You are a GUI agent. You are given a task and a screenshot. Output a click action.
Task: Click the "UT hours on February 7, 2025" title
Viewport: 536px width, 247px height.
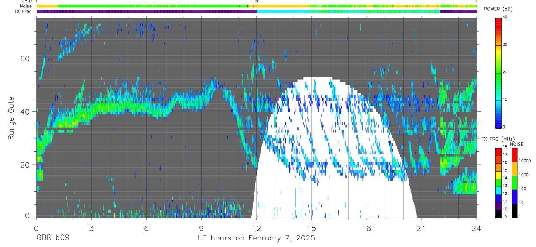pos(257,238)
